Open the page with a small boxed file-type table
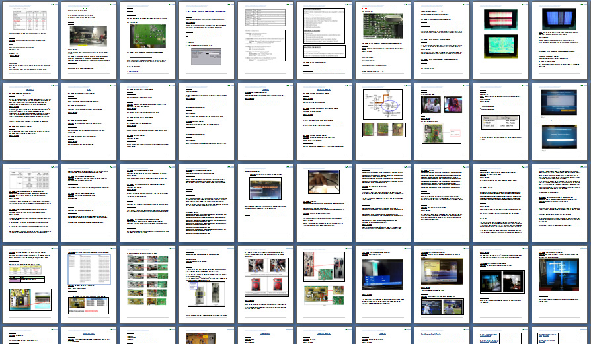This screenshot has width=591, height=344. [500, 122]
